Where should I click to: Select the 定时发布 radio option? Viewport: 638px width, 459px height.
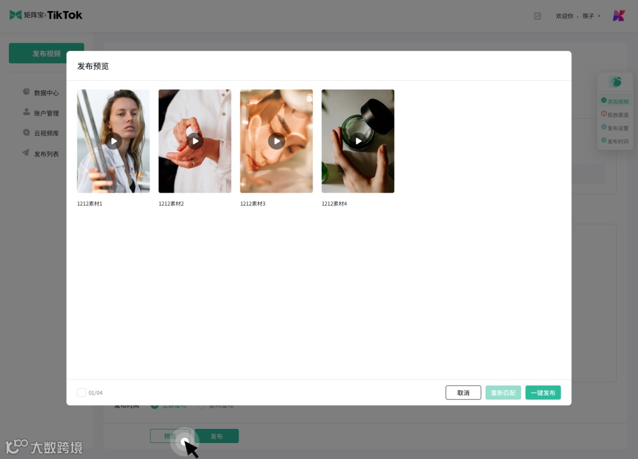click(x=201, y=406)
